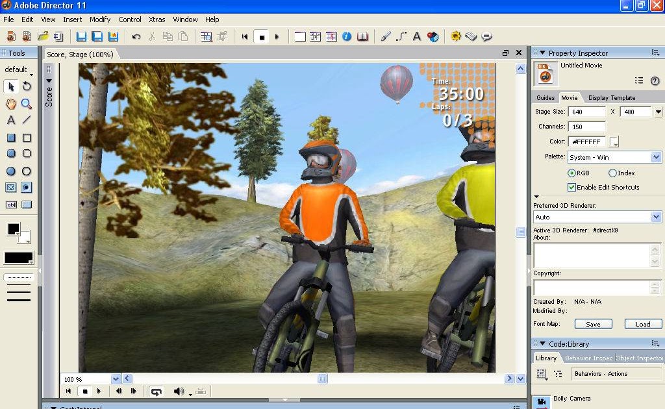Select the Filled Round Rectangle tool
Screen dimensions: 665x409
(x=11, y=153)
